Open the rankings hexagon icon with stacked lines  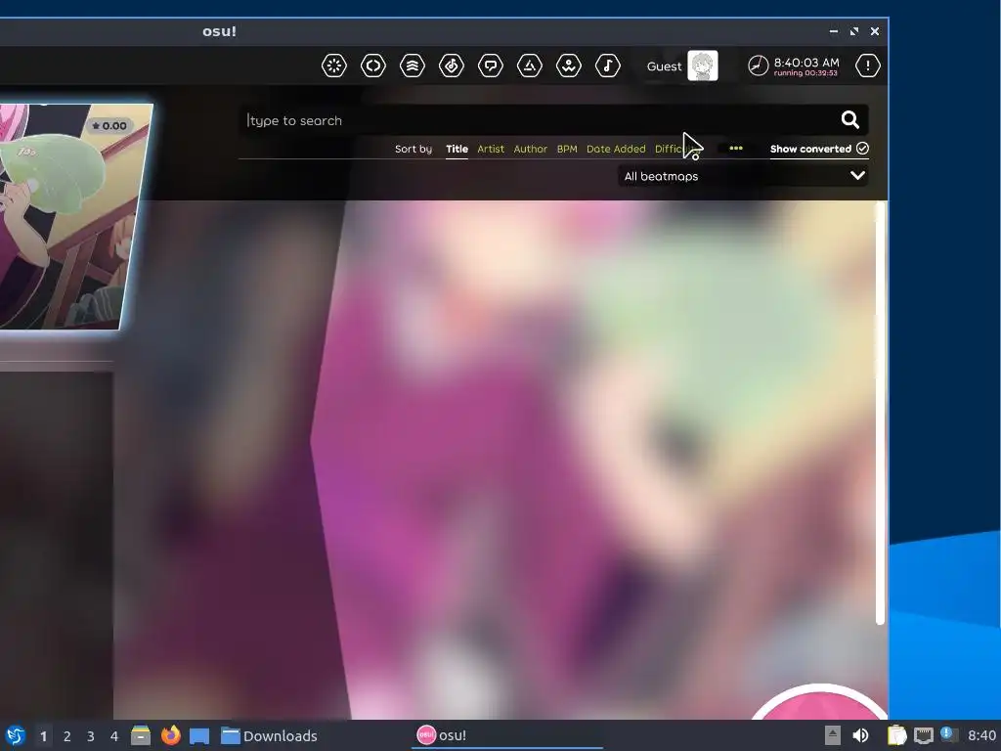coord(413,66)
